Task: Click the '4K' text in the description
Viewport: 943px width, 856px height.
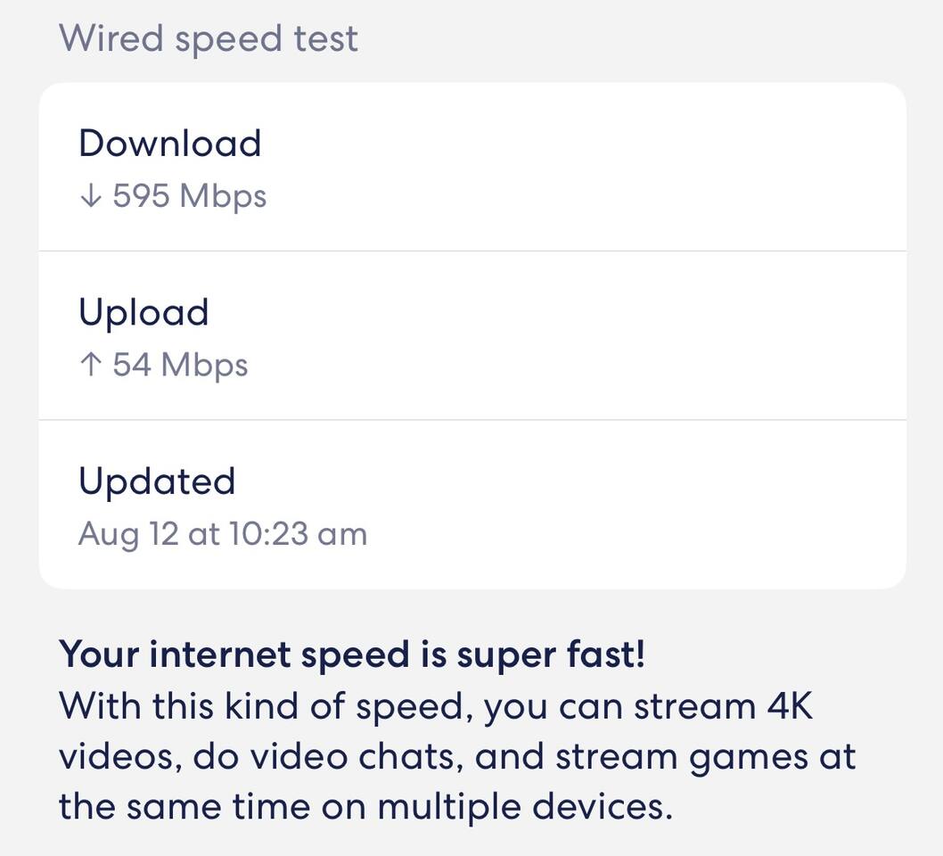Action: click(790, 707)
